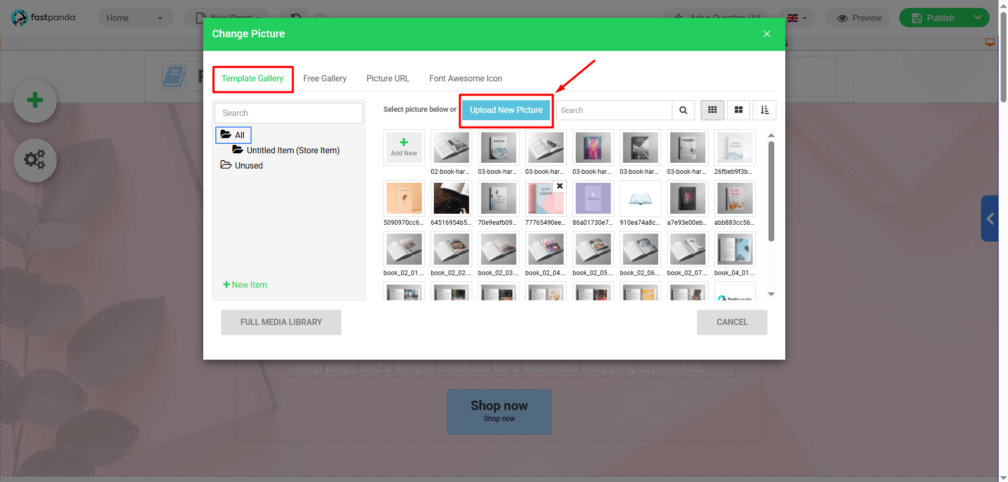Open the Unused folder

point(248,165)
